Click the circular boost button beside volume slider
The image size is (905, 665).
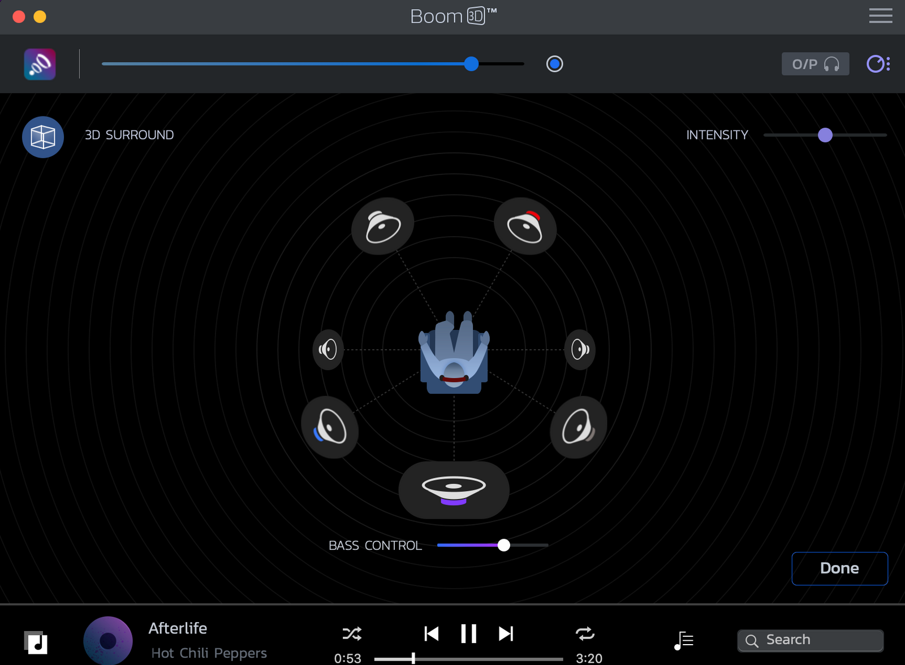(x=554, y=64)
